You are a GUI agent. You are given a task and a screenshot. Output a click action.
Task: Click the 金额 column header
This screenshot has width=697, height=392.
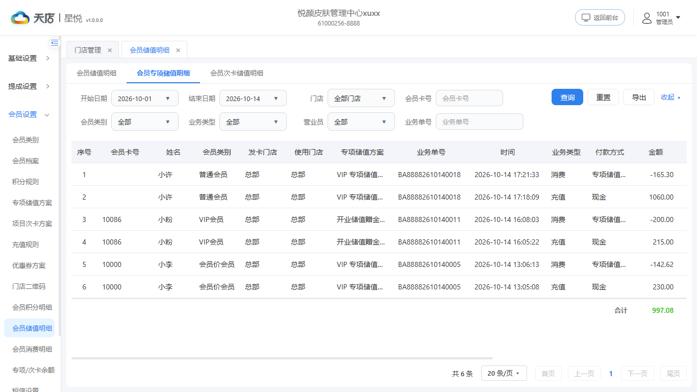click(656, 152)
